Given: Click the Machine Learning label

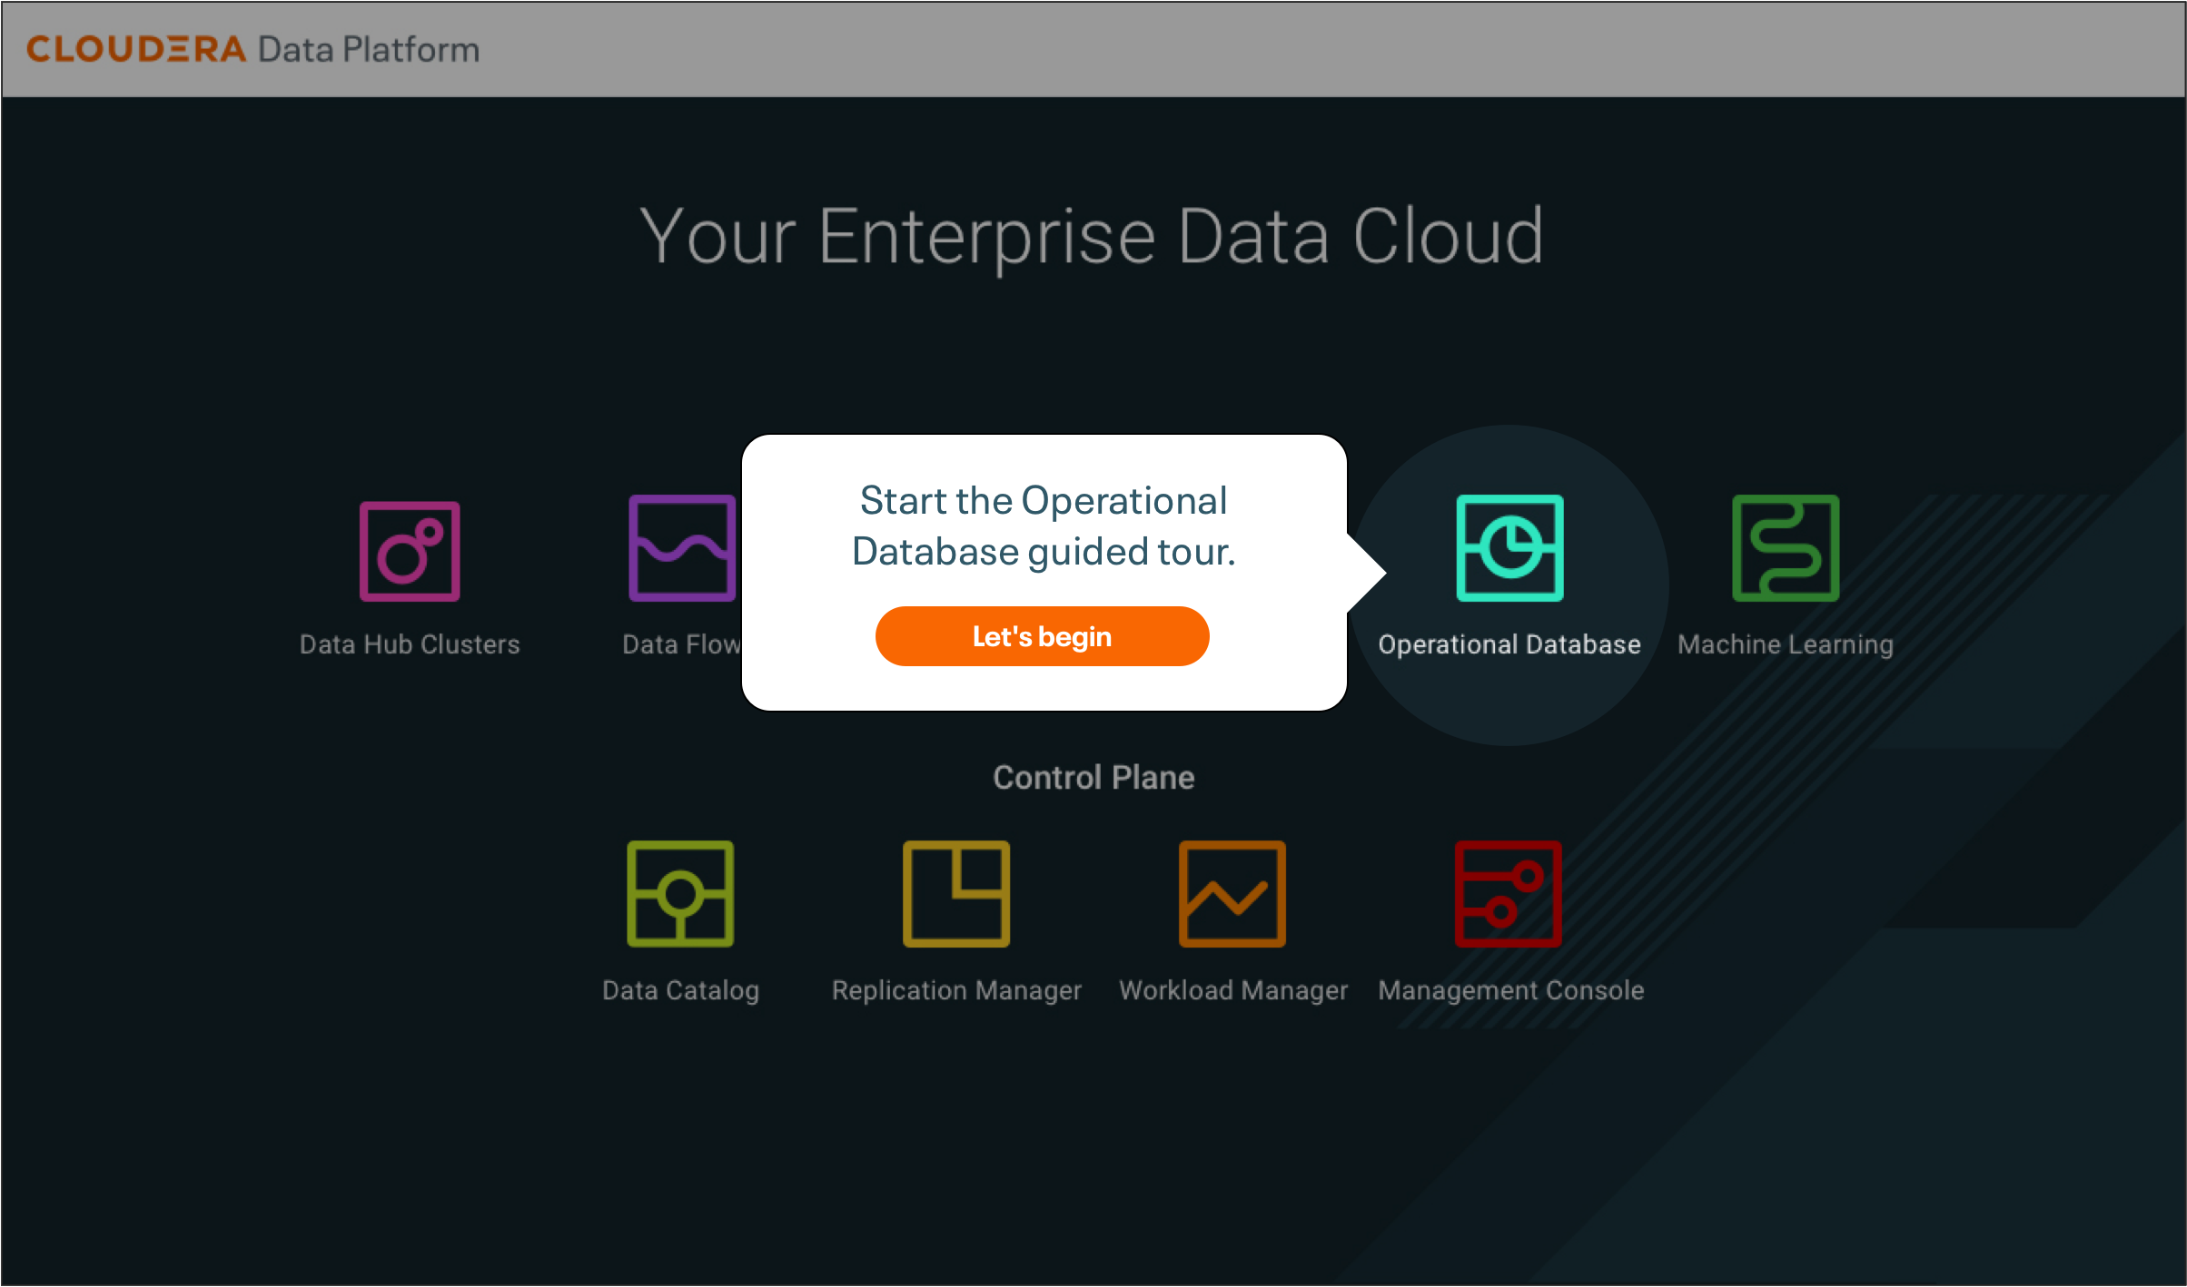Looking at the screenshot, I should click(x=1784, y=644).
